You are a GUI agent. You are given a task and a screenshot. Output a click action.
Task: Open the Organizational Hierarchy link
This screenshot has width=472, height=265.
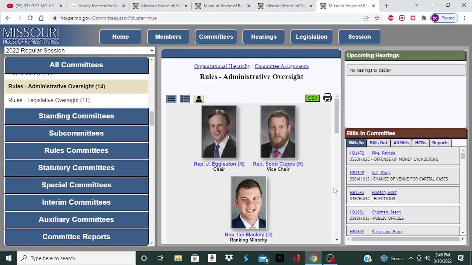(222, 66)
